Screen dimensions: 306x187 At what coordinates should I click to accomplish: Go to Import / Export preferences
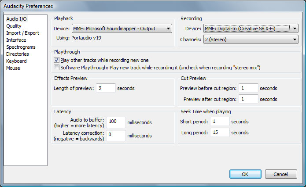(x=22, y=33)
